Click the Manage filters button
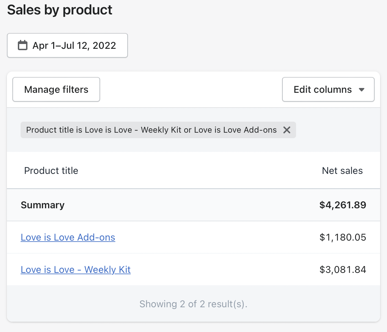 pos(56,90)
